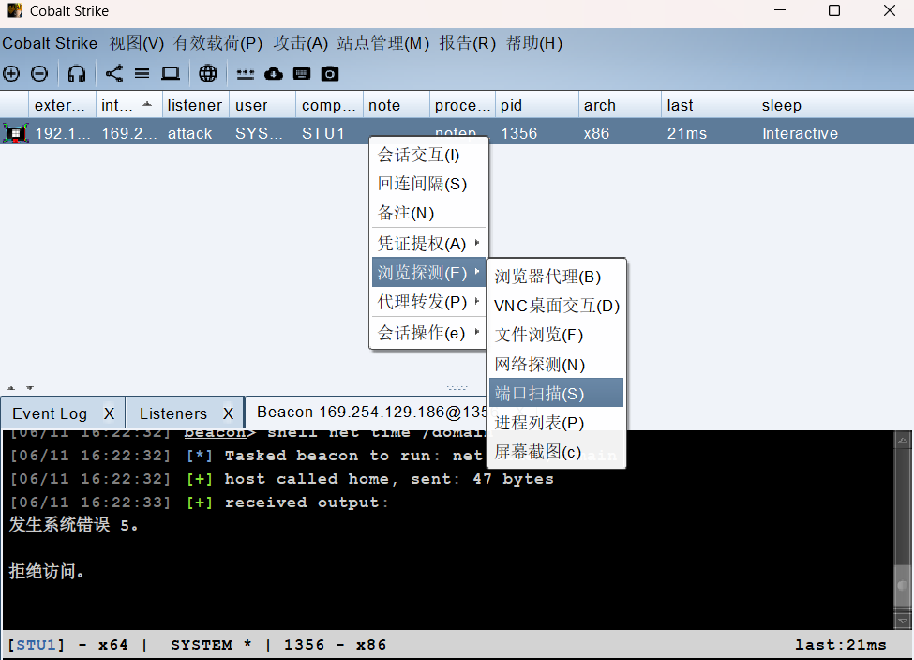
Task: Open downloaded files cloud icon
Action: pyautogui.click(x=274, y=73)
